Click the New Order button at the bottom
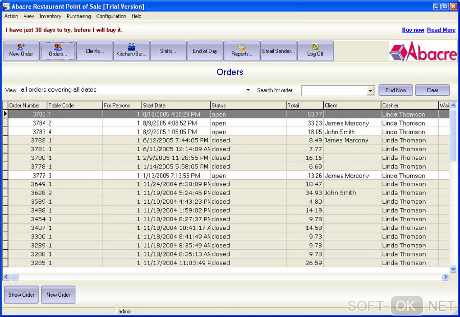The width and height of the screenshot is (460, 317). (x=58, y=294)
